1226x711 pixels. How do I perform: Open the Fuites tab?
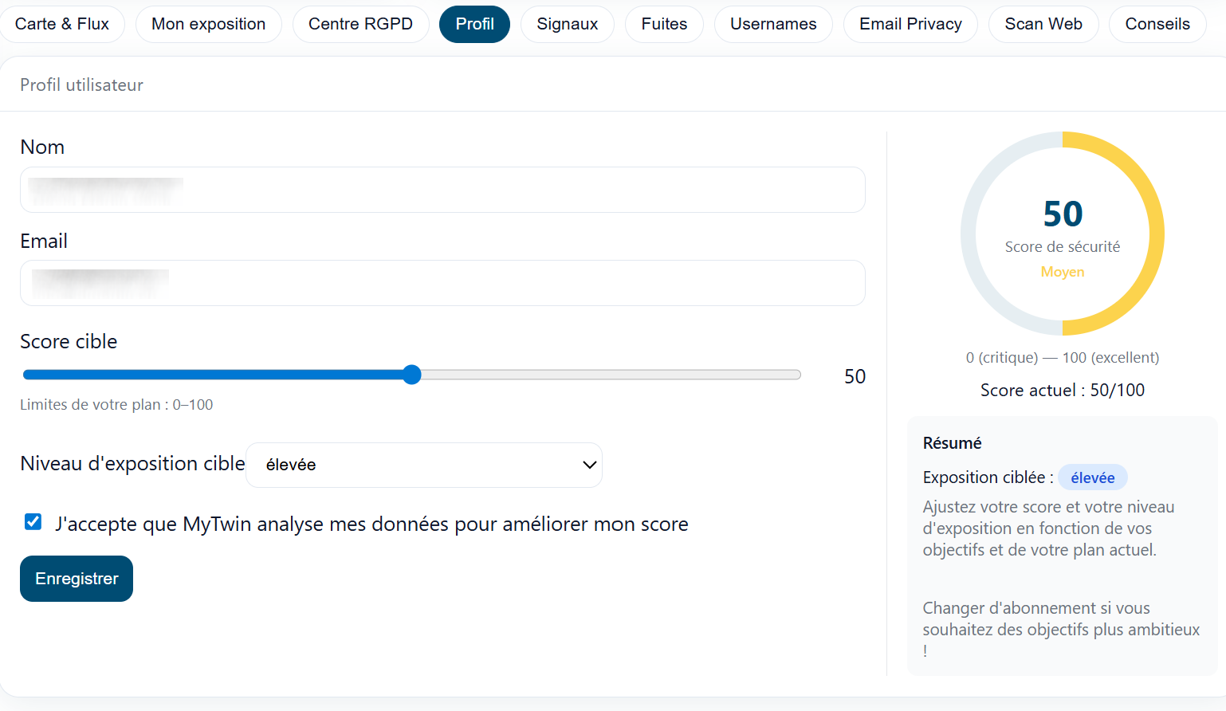(664, 24)
